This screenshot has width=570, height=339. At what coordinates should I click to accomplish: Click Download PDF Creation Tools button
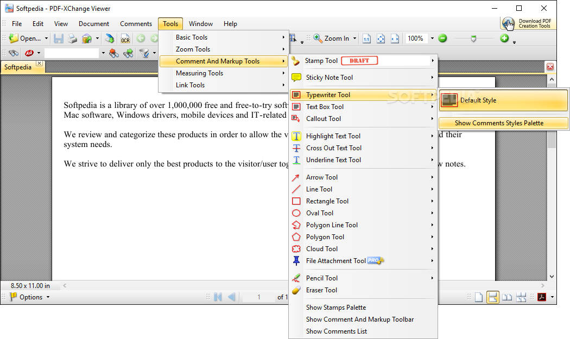point(527,24)
